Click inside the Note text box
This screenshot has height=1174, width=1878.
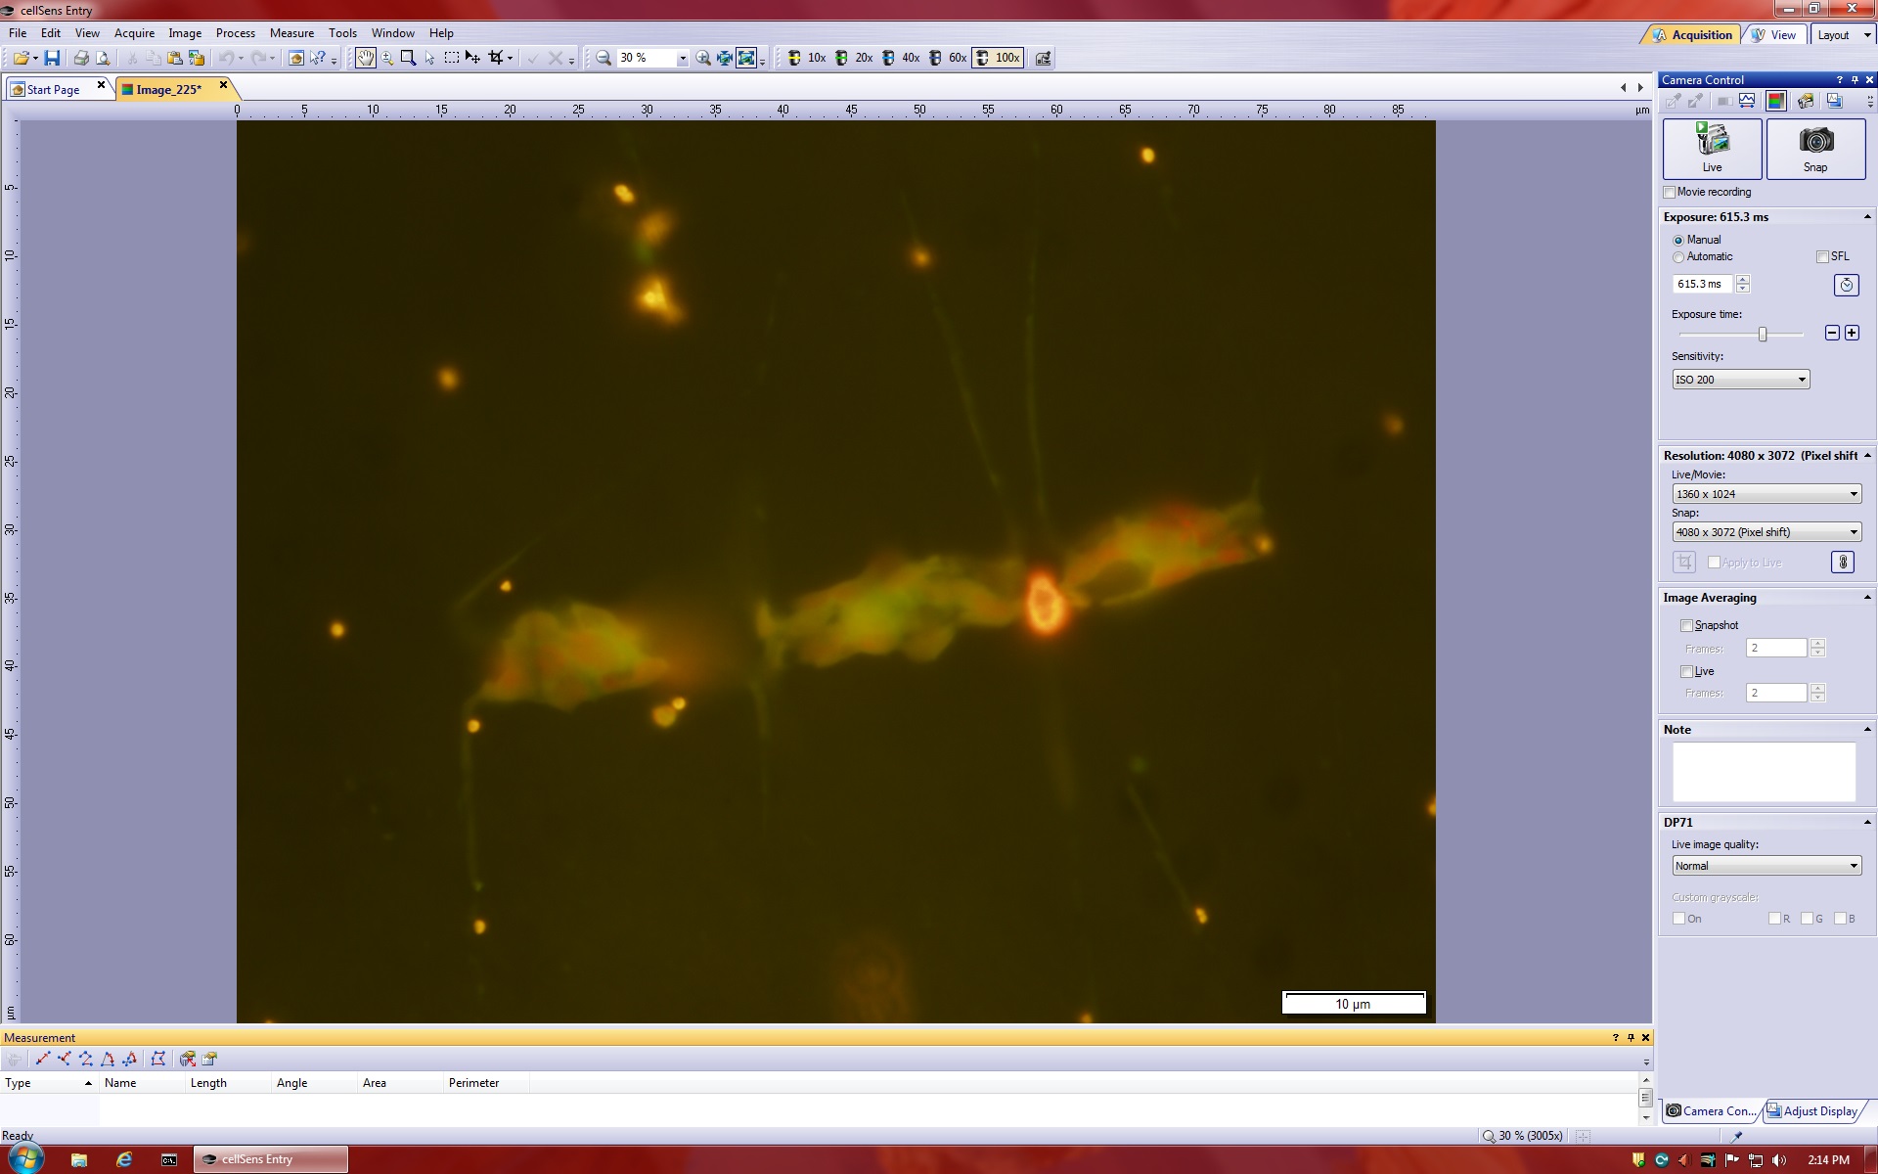coord(1764,772)
